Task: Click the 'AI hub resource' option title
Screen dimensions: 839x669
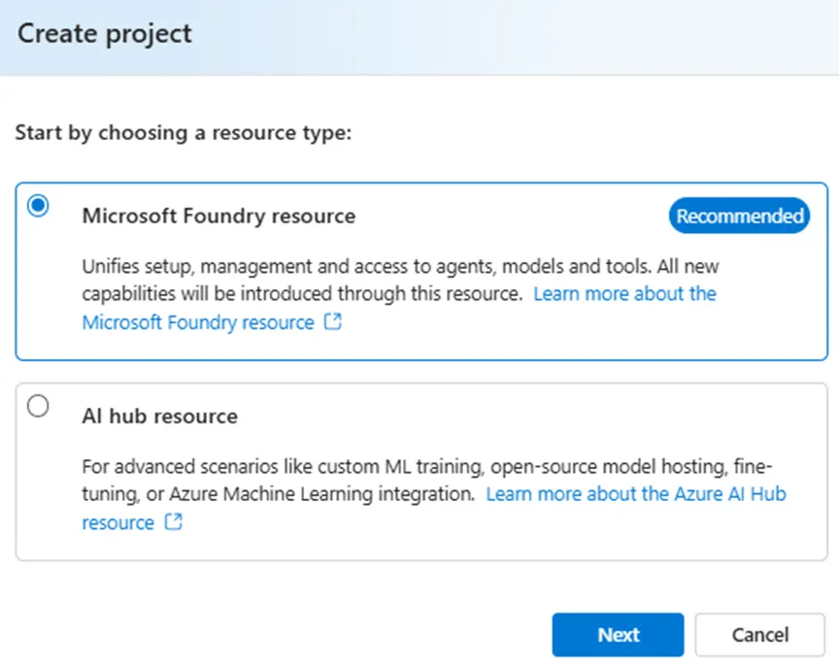Action: 159,416
